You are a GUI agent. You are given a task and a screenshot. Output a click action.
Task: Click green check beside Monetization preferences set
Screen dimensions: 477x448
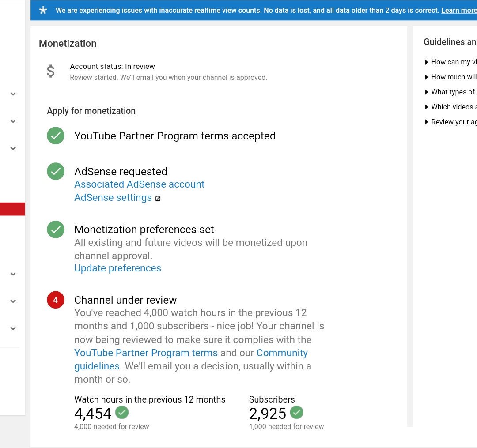coord(56,229)
